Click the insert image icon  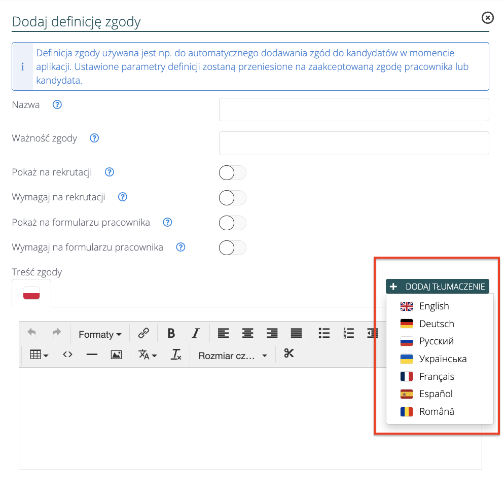tap(116, 355)
